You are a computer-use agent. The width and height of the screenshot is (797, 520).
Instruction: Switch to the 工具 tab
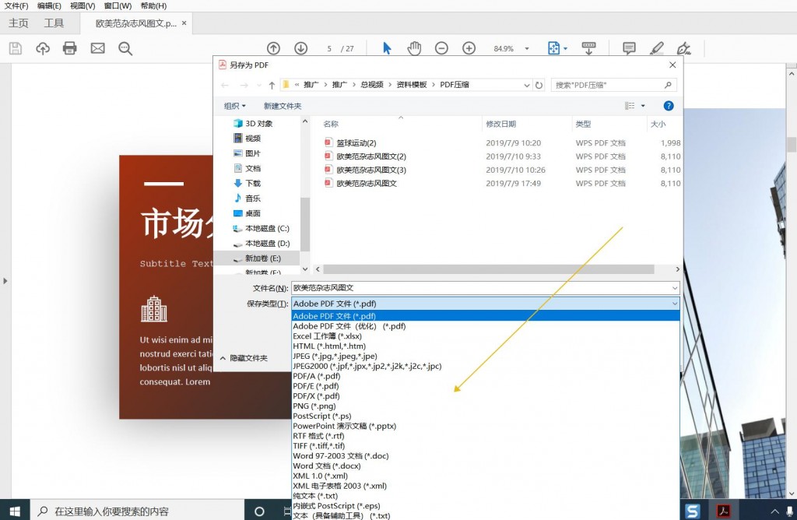point(54,23)
